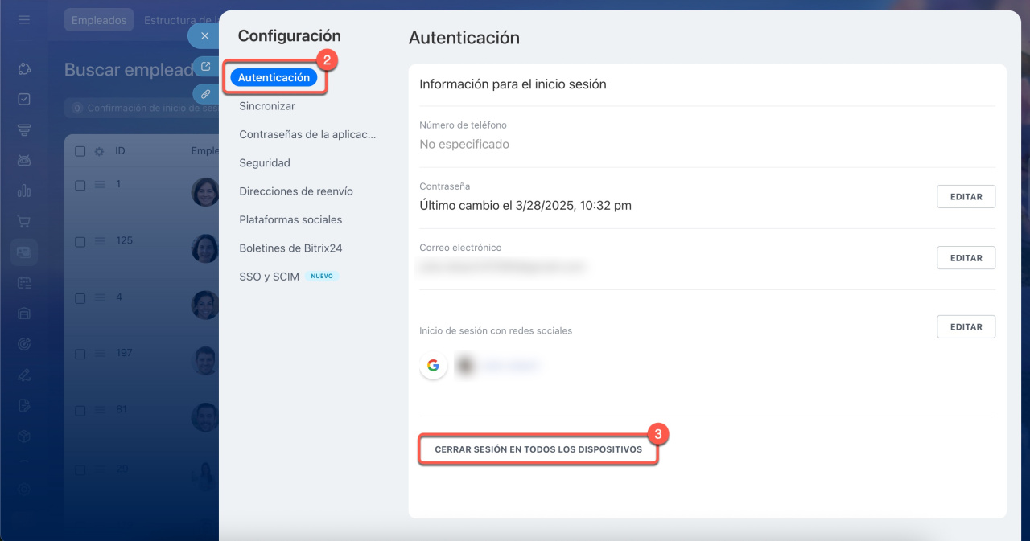Open the hamburger menu at top left
Screen dimensions: 1030x541
(x=24, y=20)
